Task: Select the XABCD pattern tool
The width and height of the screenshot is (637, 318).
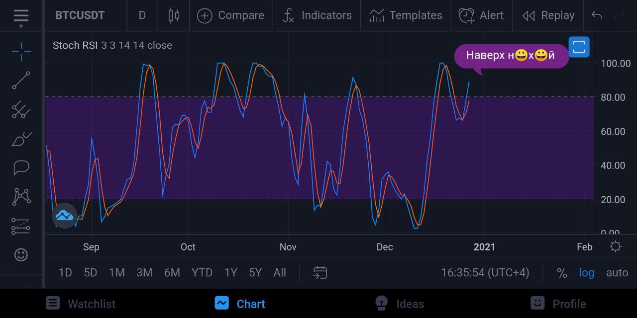Action: (21, 197)
